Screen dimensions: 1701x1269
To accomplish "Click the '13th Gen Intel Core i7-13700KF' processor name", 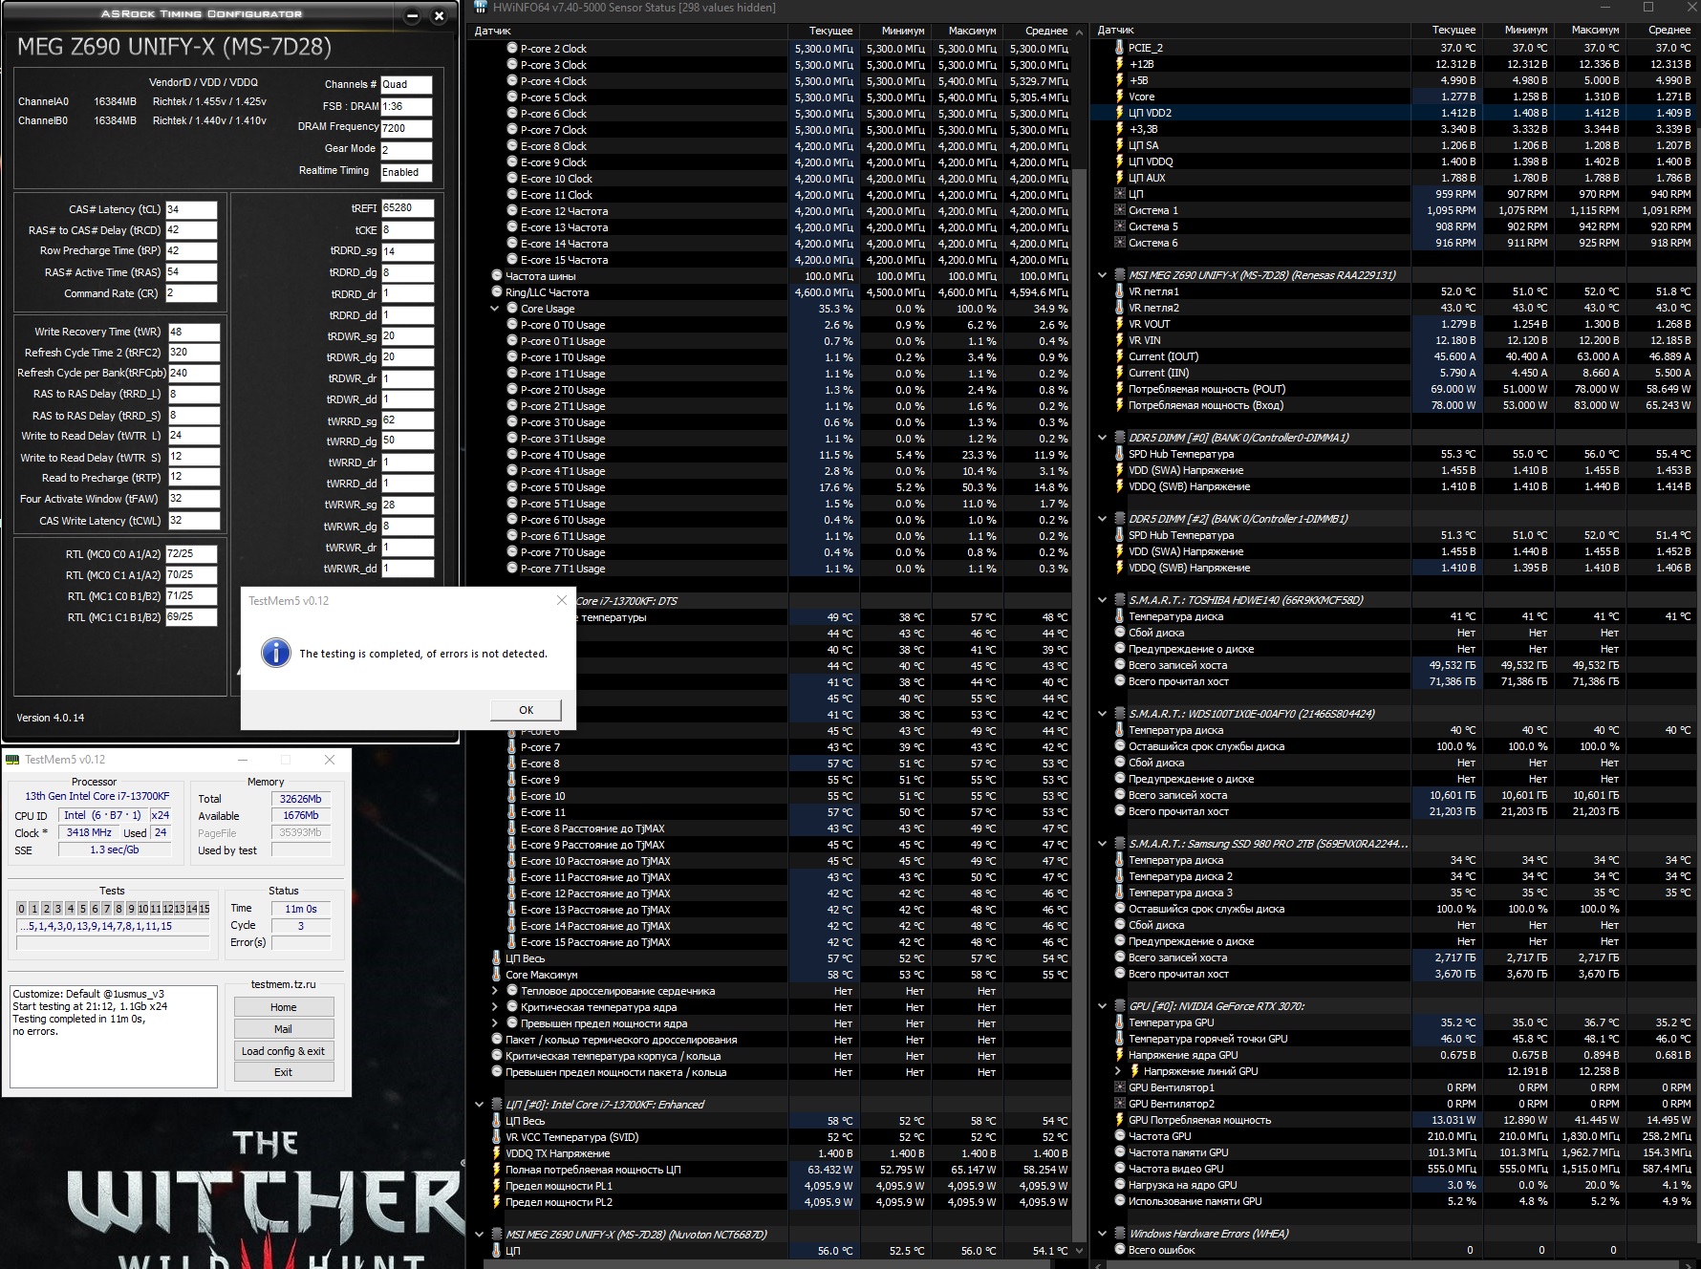I will pyautogui.click(x=97, y=796).
